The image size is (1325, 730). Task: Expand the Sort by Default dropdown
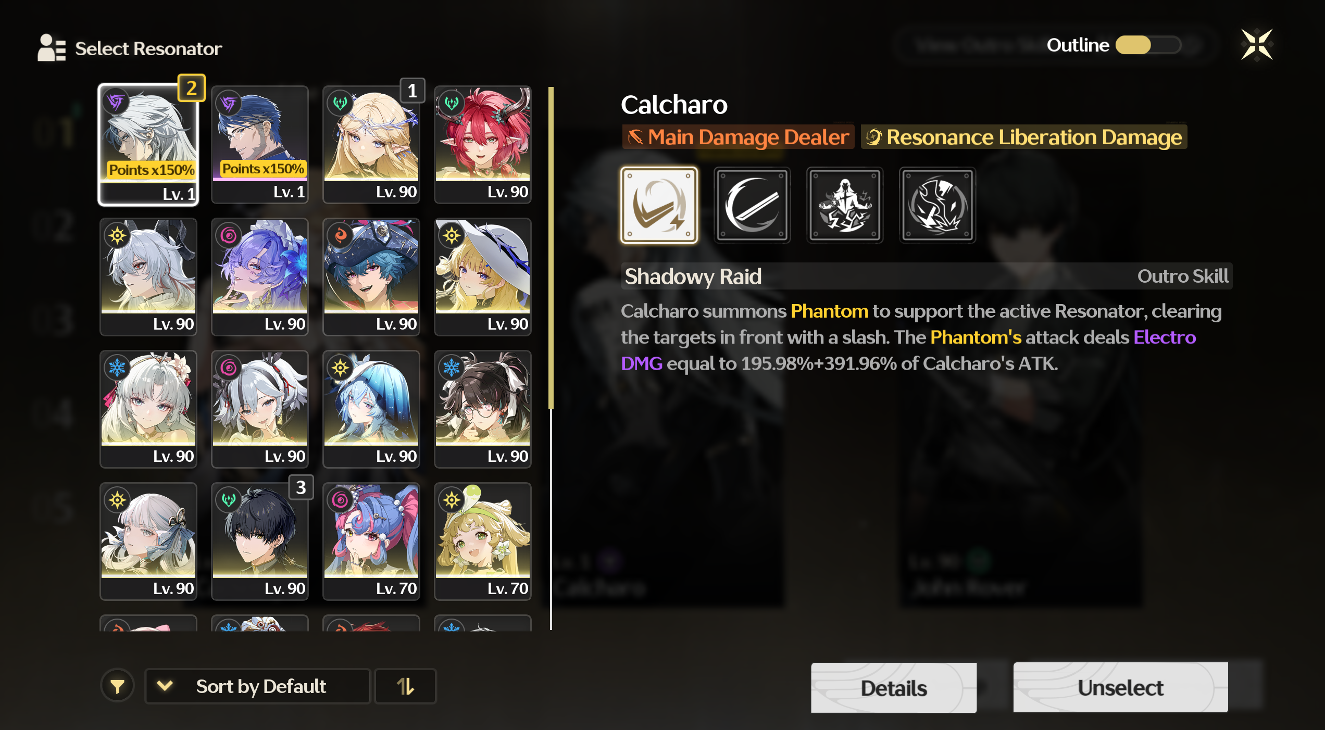(x=257, y=686)
